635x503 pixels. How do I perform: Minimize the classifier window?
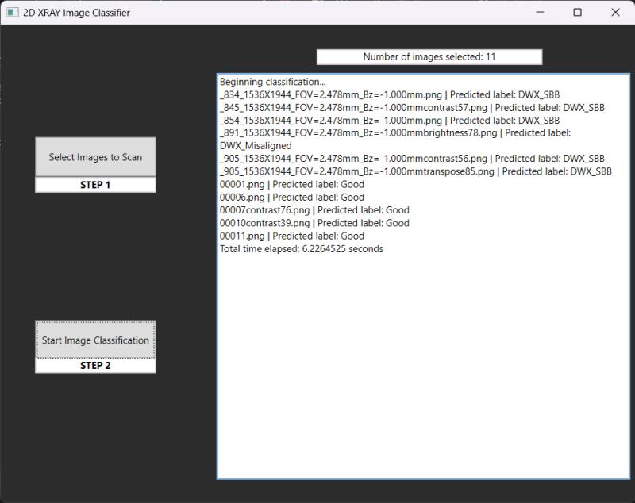pyautogui.click(x=540, y=13)
